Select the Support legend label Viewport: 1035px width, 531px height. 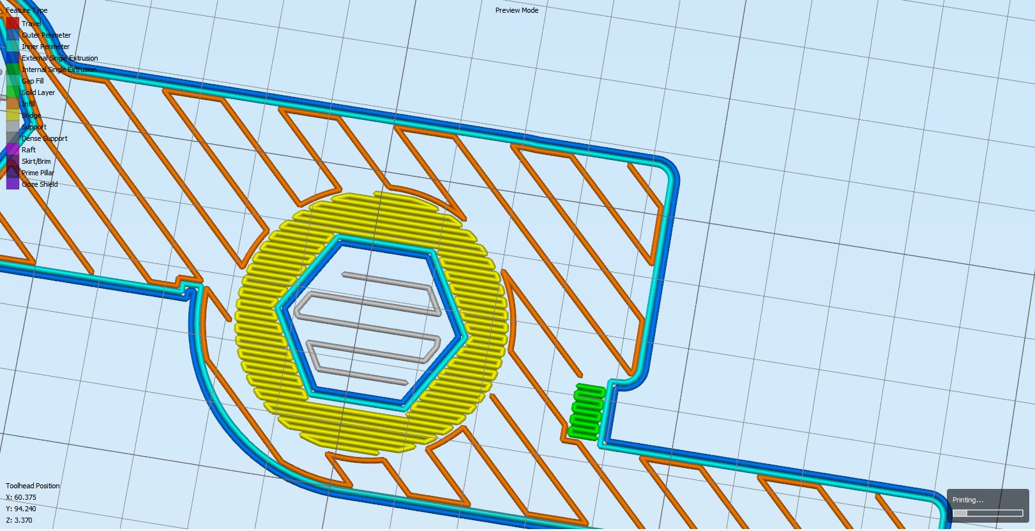point(34,127)
